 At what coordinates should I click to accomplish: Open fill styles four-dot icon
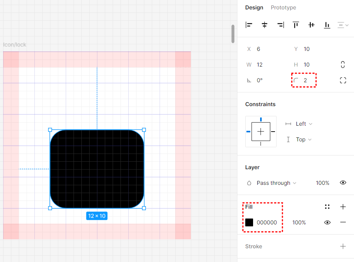pos(327,207)
